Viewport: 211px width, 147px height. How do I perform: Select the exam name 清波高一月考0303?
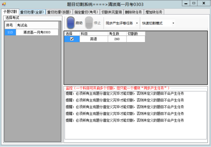(37, 32)
